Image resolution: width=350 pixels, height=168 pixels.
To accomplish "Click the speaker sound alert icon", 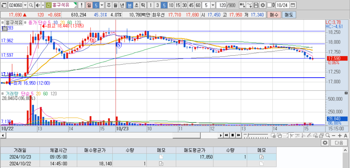I will [38, 5].
